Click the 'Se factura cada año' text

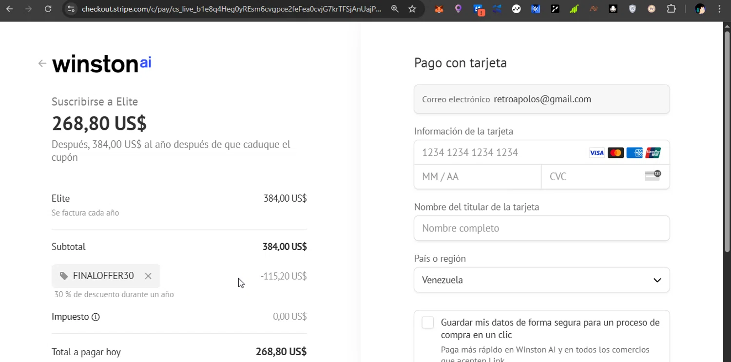(x=85, y=213)
